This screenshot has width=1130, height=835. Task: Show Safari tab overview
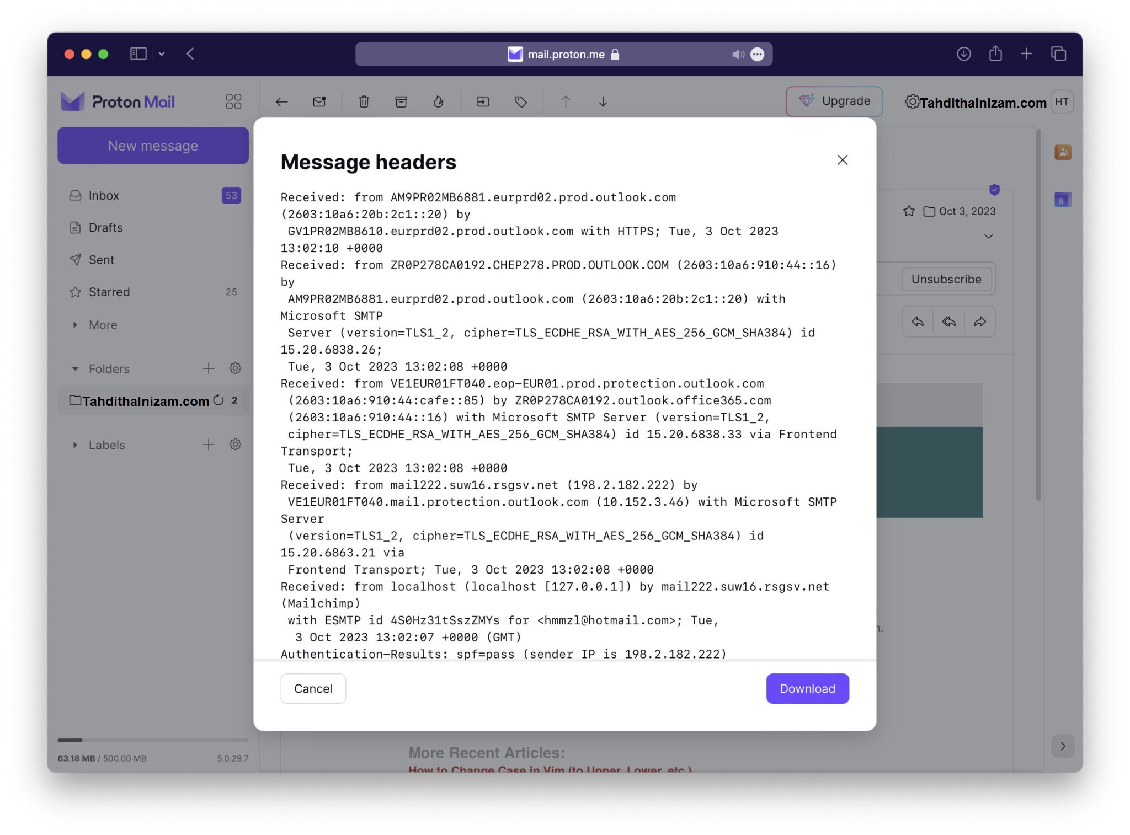click(1058, 53)
